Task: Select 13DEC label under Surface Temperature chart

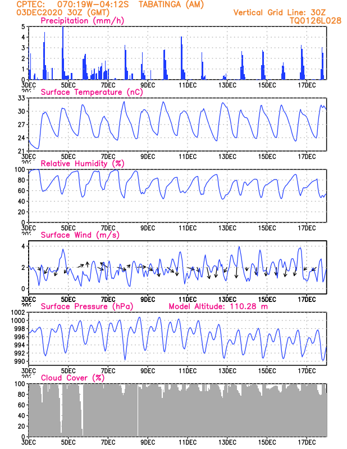Action: [227, 157]
